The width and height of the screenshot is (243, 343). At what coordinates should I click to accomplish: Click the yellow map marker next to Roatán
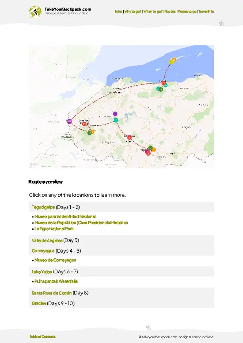click(171, 62)
